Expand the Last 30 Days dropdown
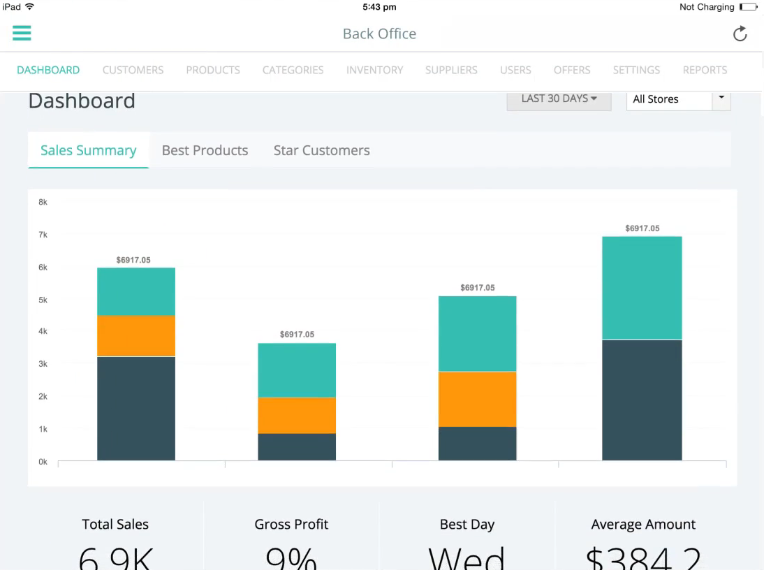This screenshot has height=570, width=764. [559, 99]
